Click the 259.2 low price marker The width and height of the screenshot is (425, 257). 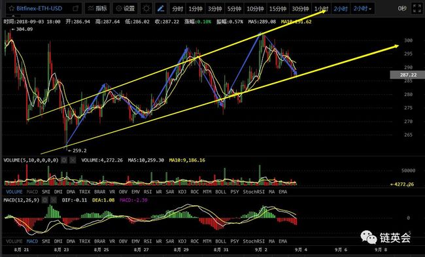(x=77, y=150)
